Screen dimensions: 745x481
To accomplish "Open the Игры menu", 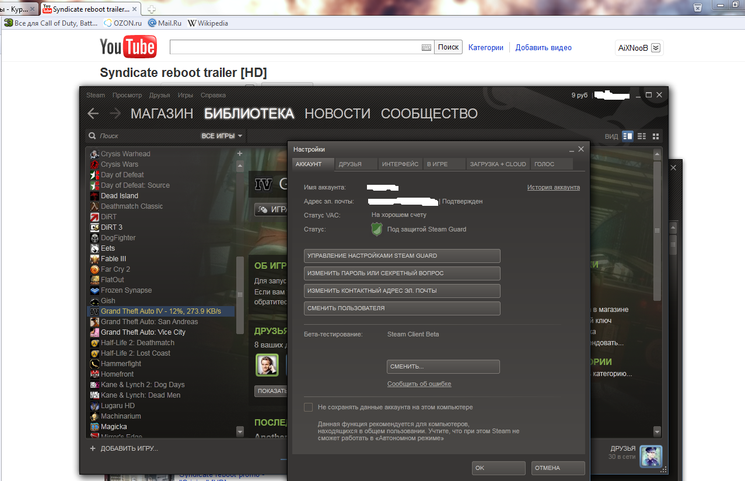I will click(186, 95).
